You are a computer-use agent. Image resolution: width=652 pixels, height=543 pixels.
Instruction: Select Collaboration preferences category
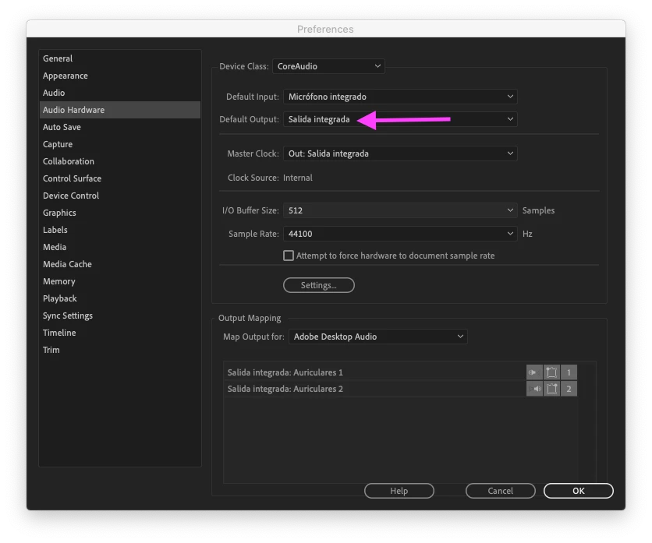tap(120, 161)
